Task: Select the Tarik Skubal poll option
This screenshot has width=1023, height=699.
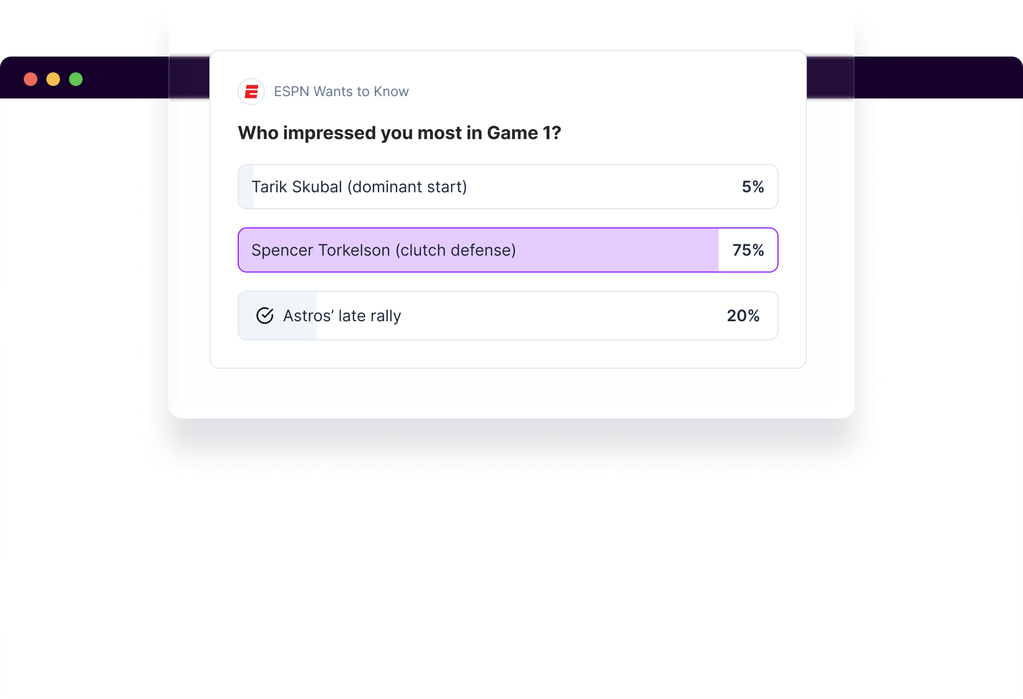Action: pos(508,187)
